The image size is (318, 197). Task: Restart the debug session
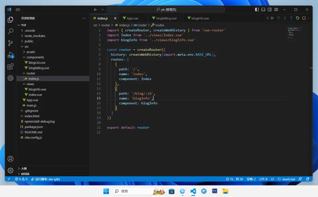pyautogui.click(x=297, y=18)
